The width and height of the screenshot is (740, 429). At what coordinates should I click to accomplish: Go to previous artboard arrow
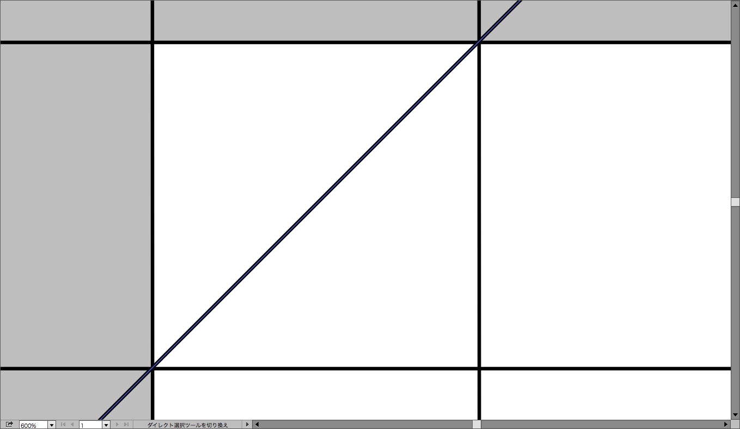click(x=72, y=425)
